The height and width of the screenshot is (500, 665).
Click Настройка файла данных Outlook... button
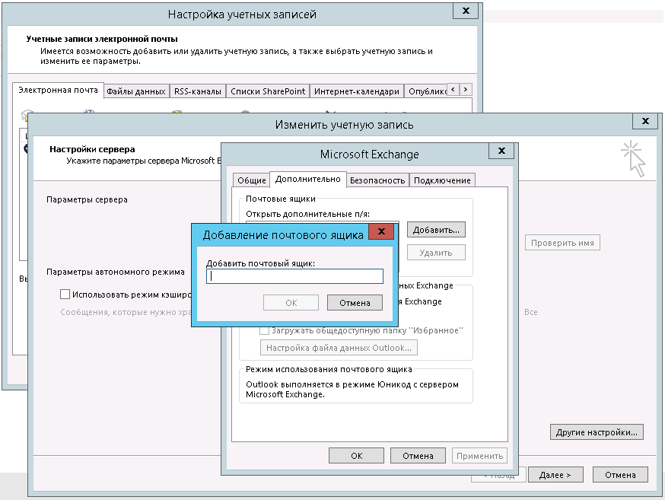tap(339, 348)
